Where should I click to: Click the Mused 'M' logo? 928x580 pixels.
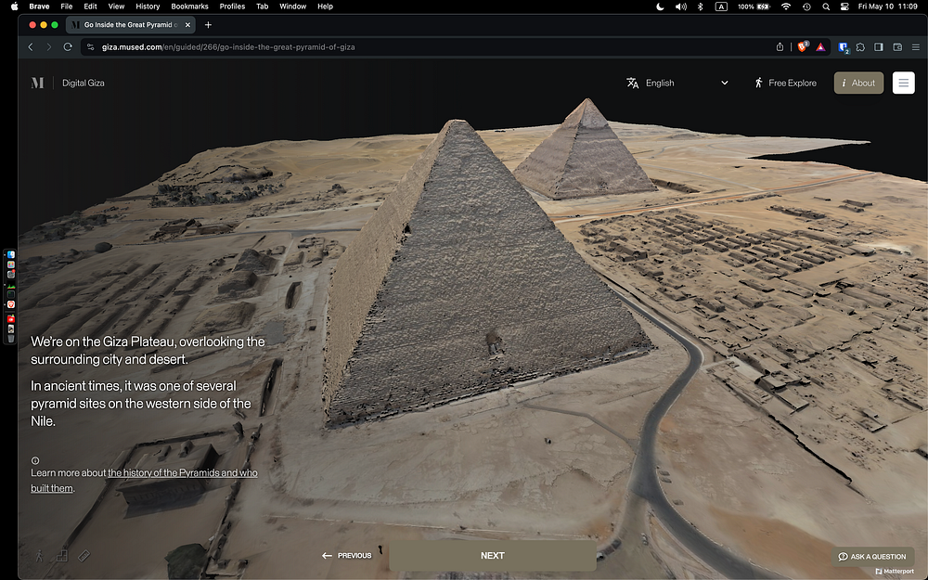pyautogui.click(x=37, y=83)
